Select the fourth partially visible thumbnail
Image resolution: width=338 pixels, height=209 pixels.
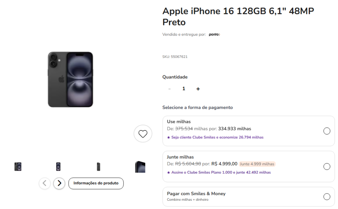pyautogui.click(x=140, y=166)
